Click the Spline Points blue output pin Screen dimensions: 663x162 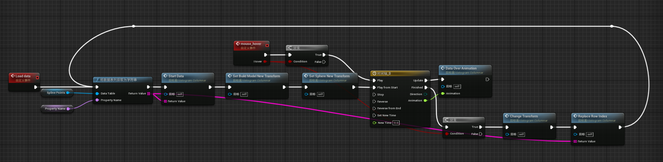68,93
